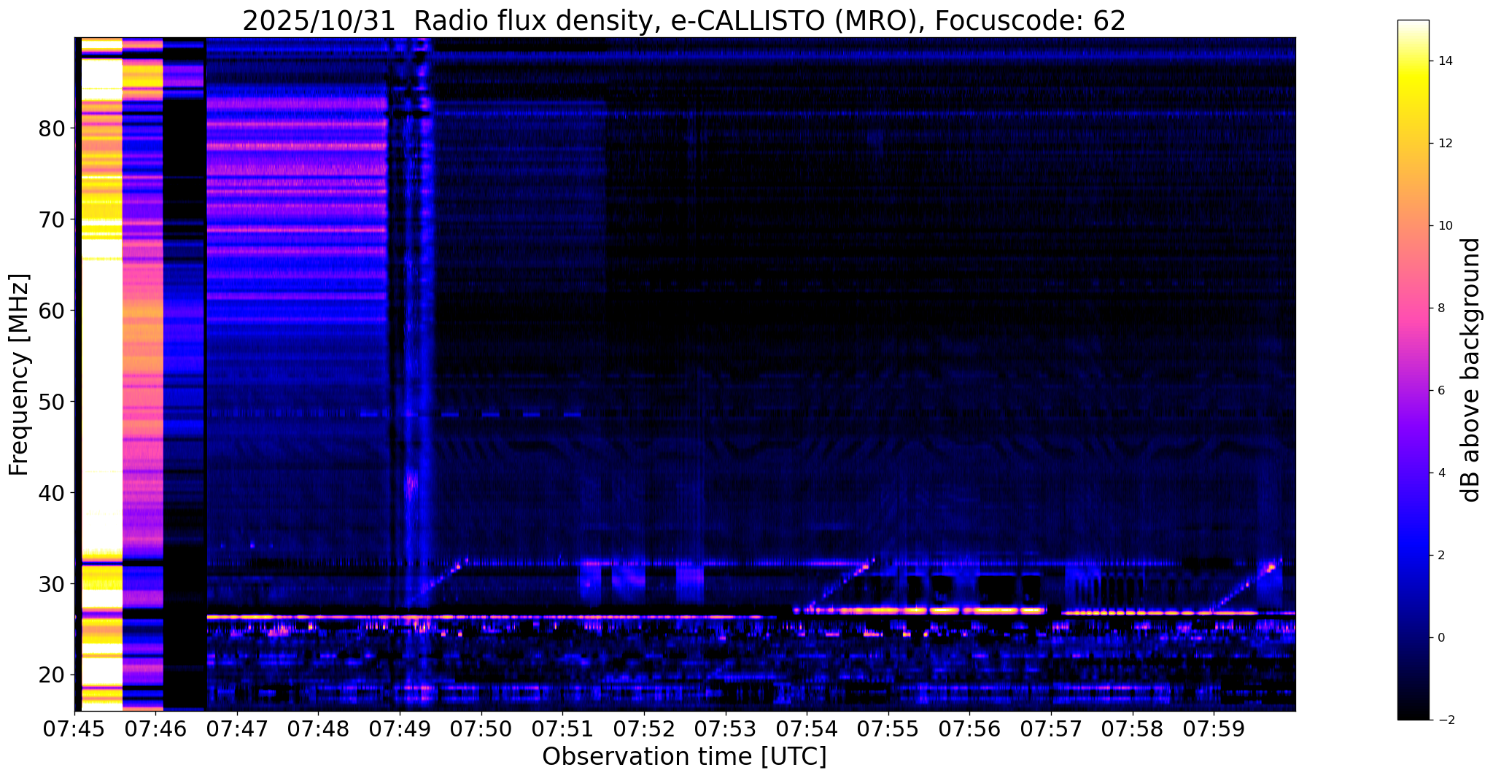Click the 07:51 time tick label

pyautogui.click(x=562, y=728)
